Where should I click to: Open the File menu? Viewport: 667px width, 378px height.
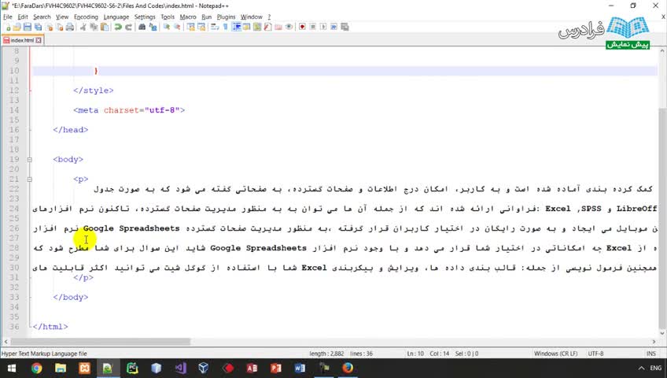[8, 17]
